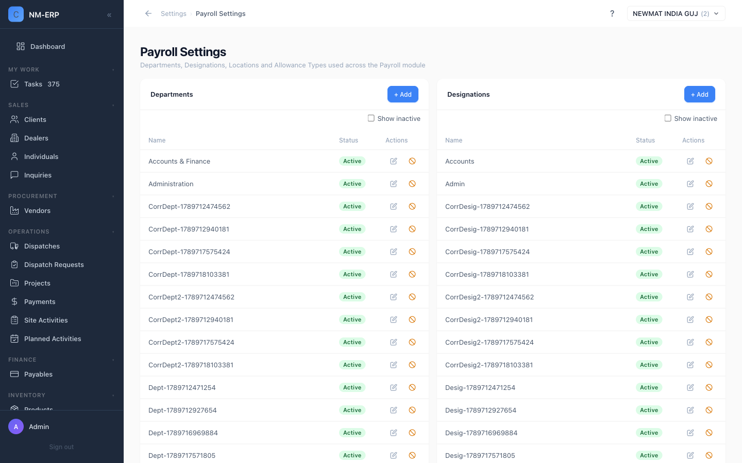
Task: Collapse the SALES sidebar section
Action: coord(113,105)
